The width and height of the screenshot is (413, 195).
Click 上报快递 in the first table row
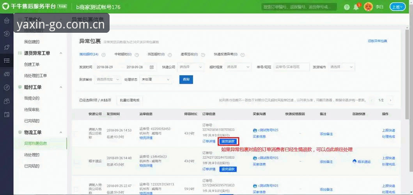[x=388, y=130]
